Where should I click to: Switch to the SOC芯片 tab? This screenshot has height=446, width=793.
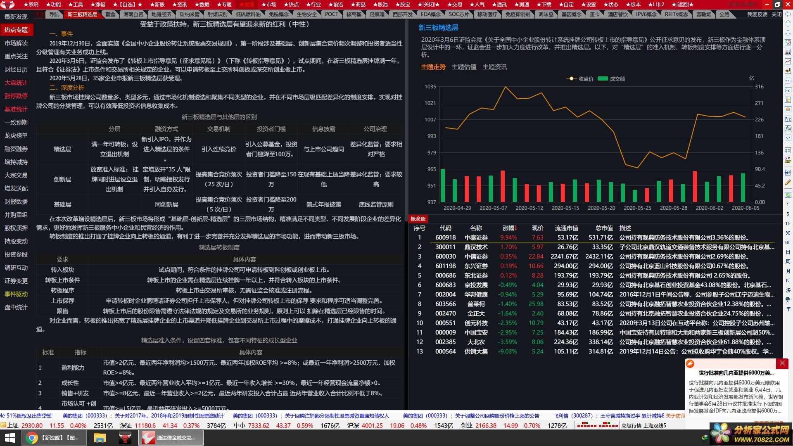[x=458, y=14]
